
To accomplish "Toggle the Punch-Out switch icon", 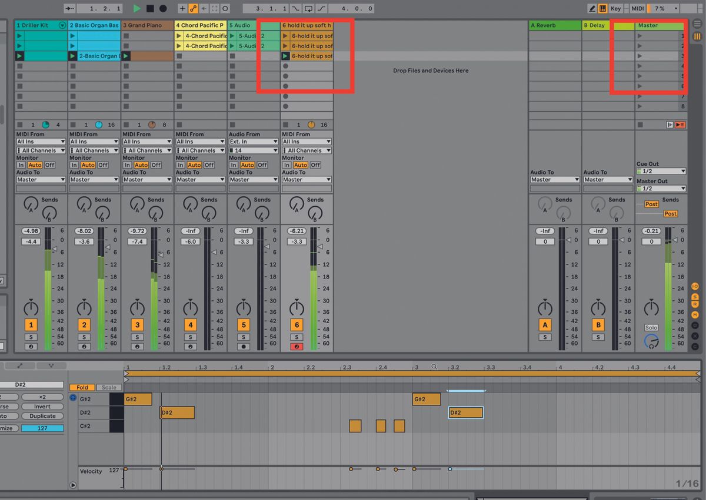I will pyautogui.click(x=322, y=9).
